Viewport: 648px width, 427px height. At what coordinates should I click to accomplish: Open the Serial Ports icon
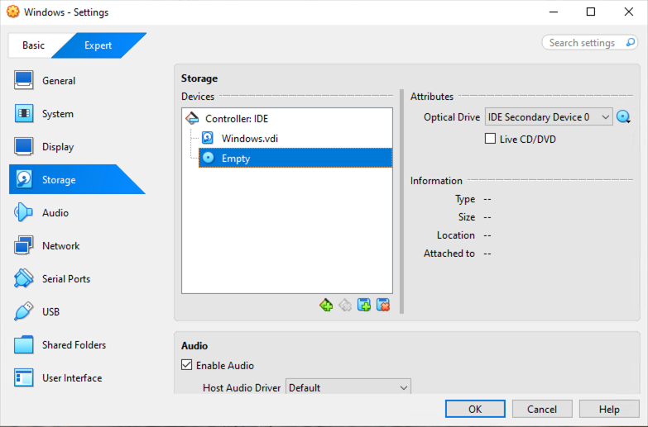(x=23, y=278)
